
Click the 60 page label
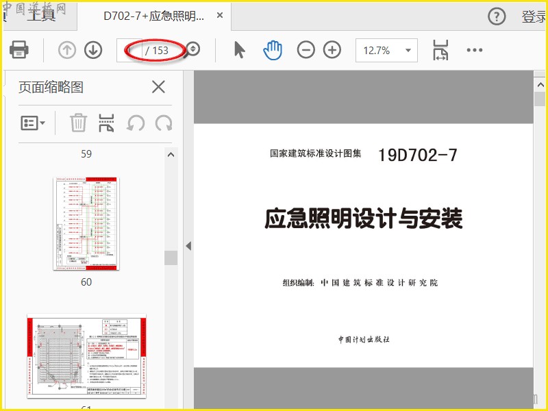click(86, 282)
